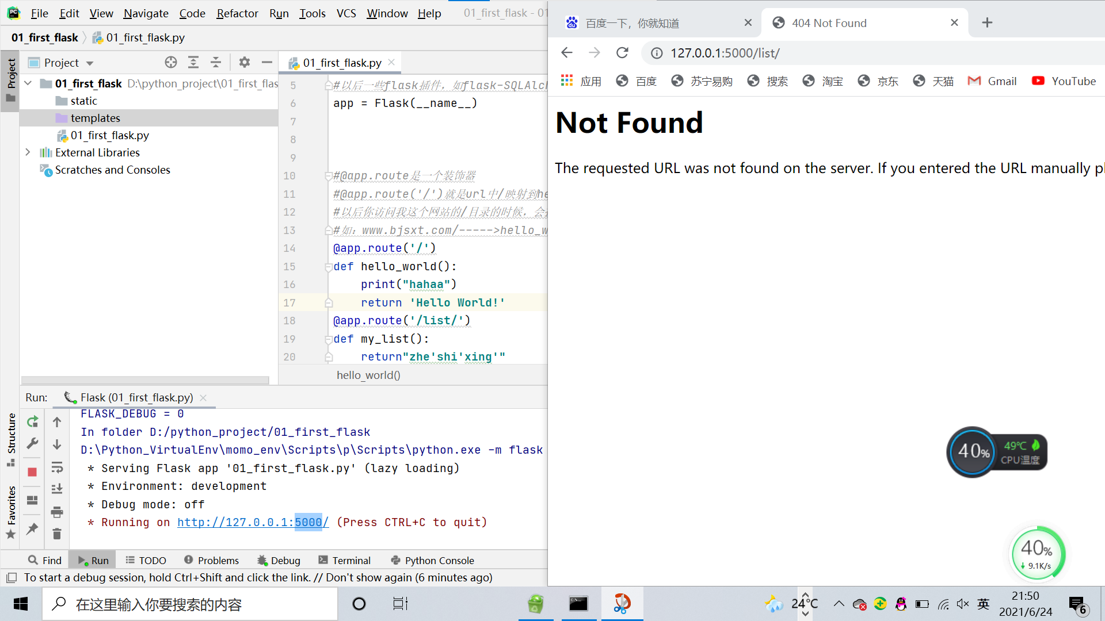Open the Problems tool window tab
The width and height of the screenshot is (1105, 621).
point(211,560)
